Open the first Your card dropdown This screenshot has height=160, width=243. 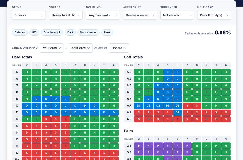[x=52, y=48]
